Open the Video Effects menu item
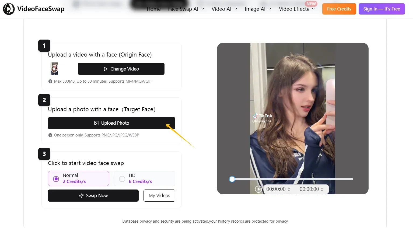Screen dimensions: 413x228 (x=294, y=9)
